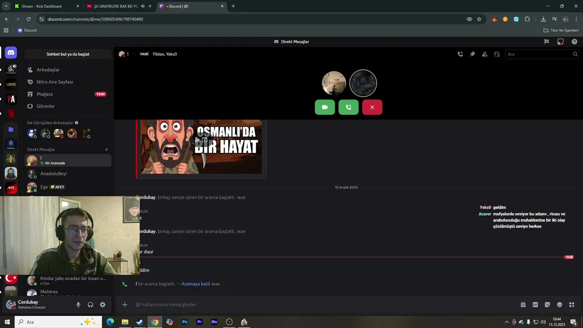Open Arkadaşlar friends page
This screenshot has height=328, width=583.
(68, 70)
